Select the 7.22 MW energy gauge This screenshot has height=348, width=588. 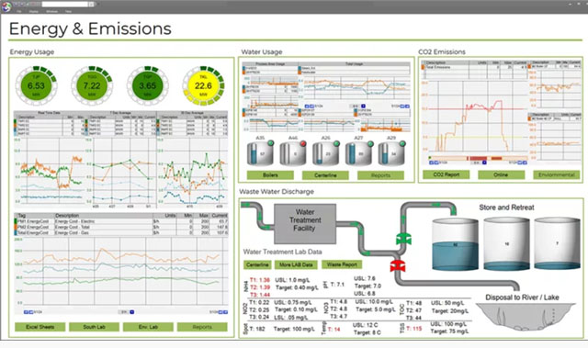(92, 85)
